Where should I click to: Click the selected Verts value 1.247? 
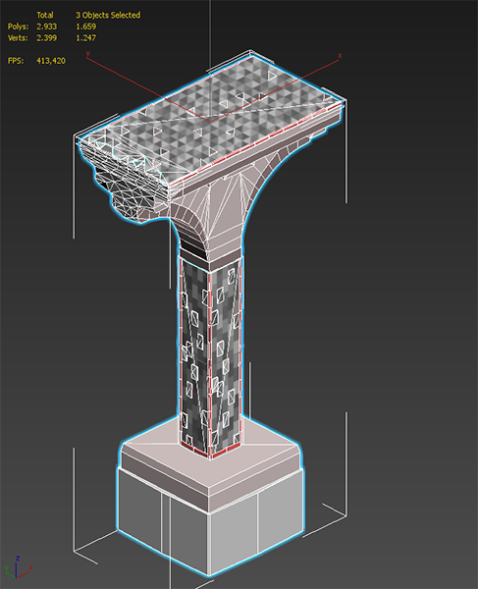(85, 38)
